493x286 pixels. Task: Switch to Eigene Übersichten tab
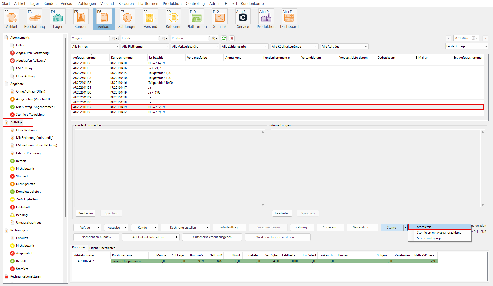click(102, 248)
